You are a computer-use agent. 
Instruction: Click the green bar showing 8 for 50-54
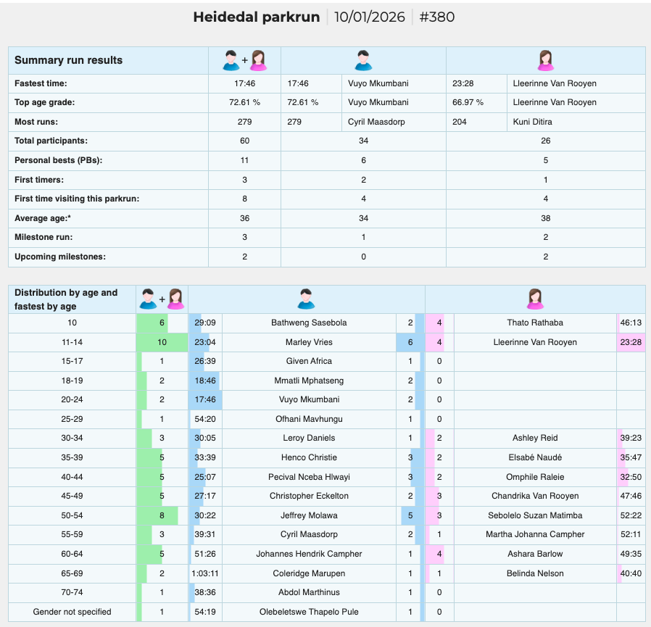click(157, 515)
